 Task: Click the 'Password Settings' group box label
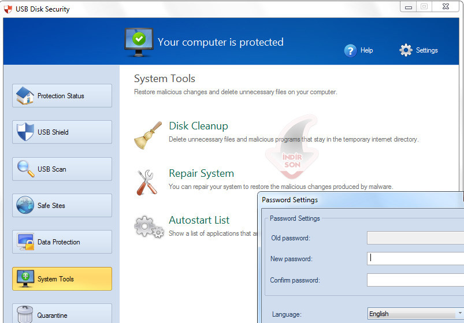(295, 218)
